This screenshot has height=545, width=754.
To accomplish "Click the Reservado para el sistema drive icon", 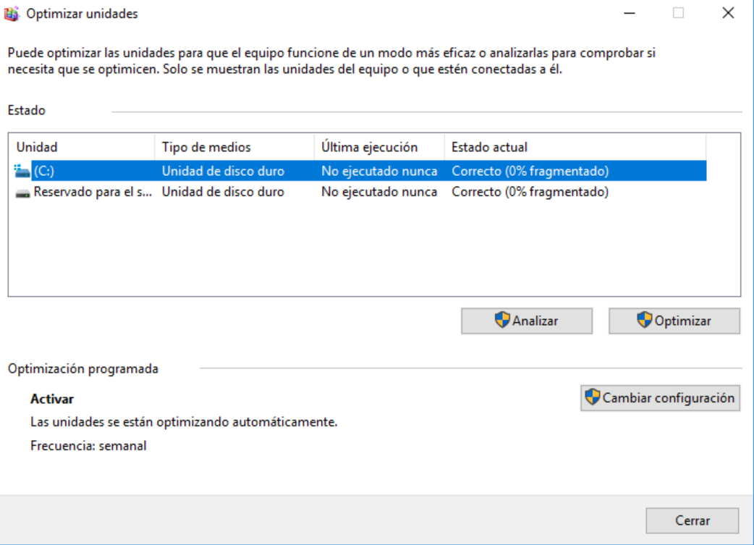I will [22, 193].
